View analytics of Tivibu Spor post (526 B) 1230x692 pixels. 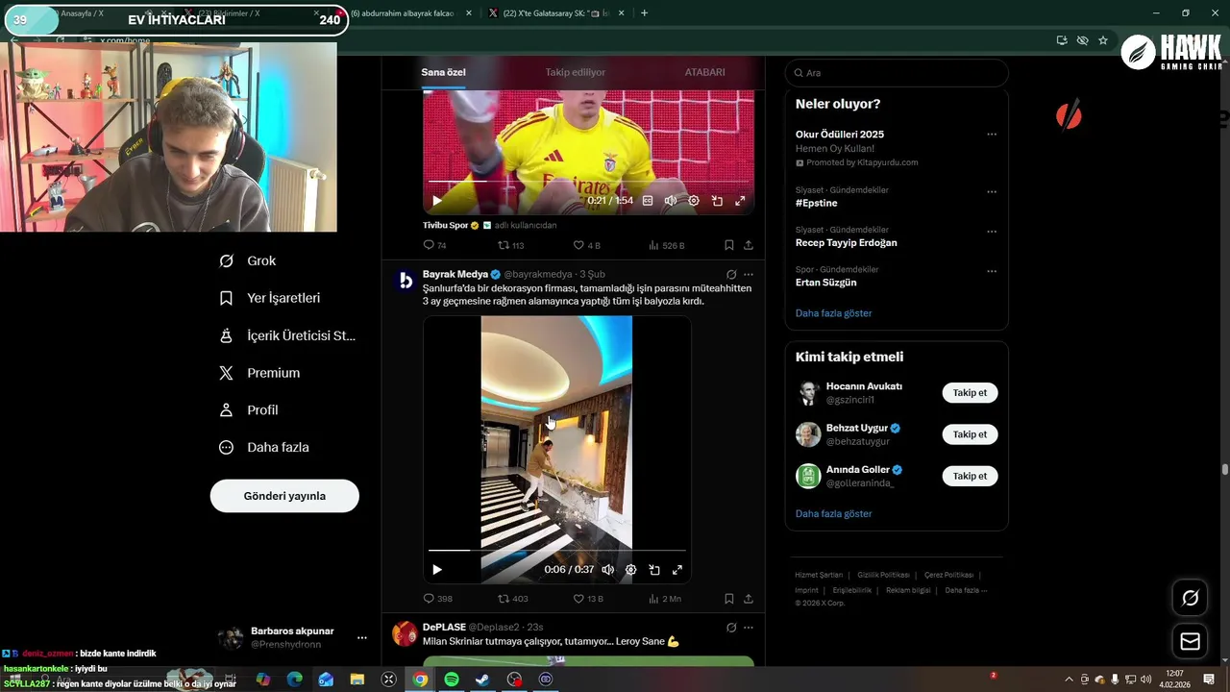point(666,245)
